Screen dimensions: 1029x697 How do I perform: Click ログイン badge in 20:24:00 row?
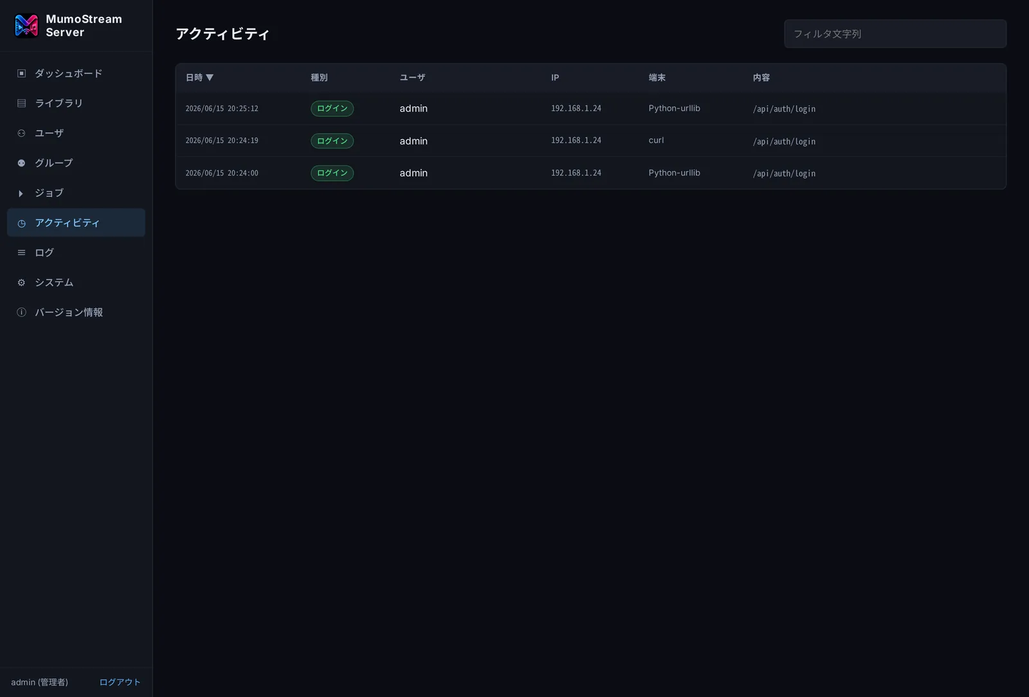(332, 173)
